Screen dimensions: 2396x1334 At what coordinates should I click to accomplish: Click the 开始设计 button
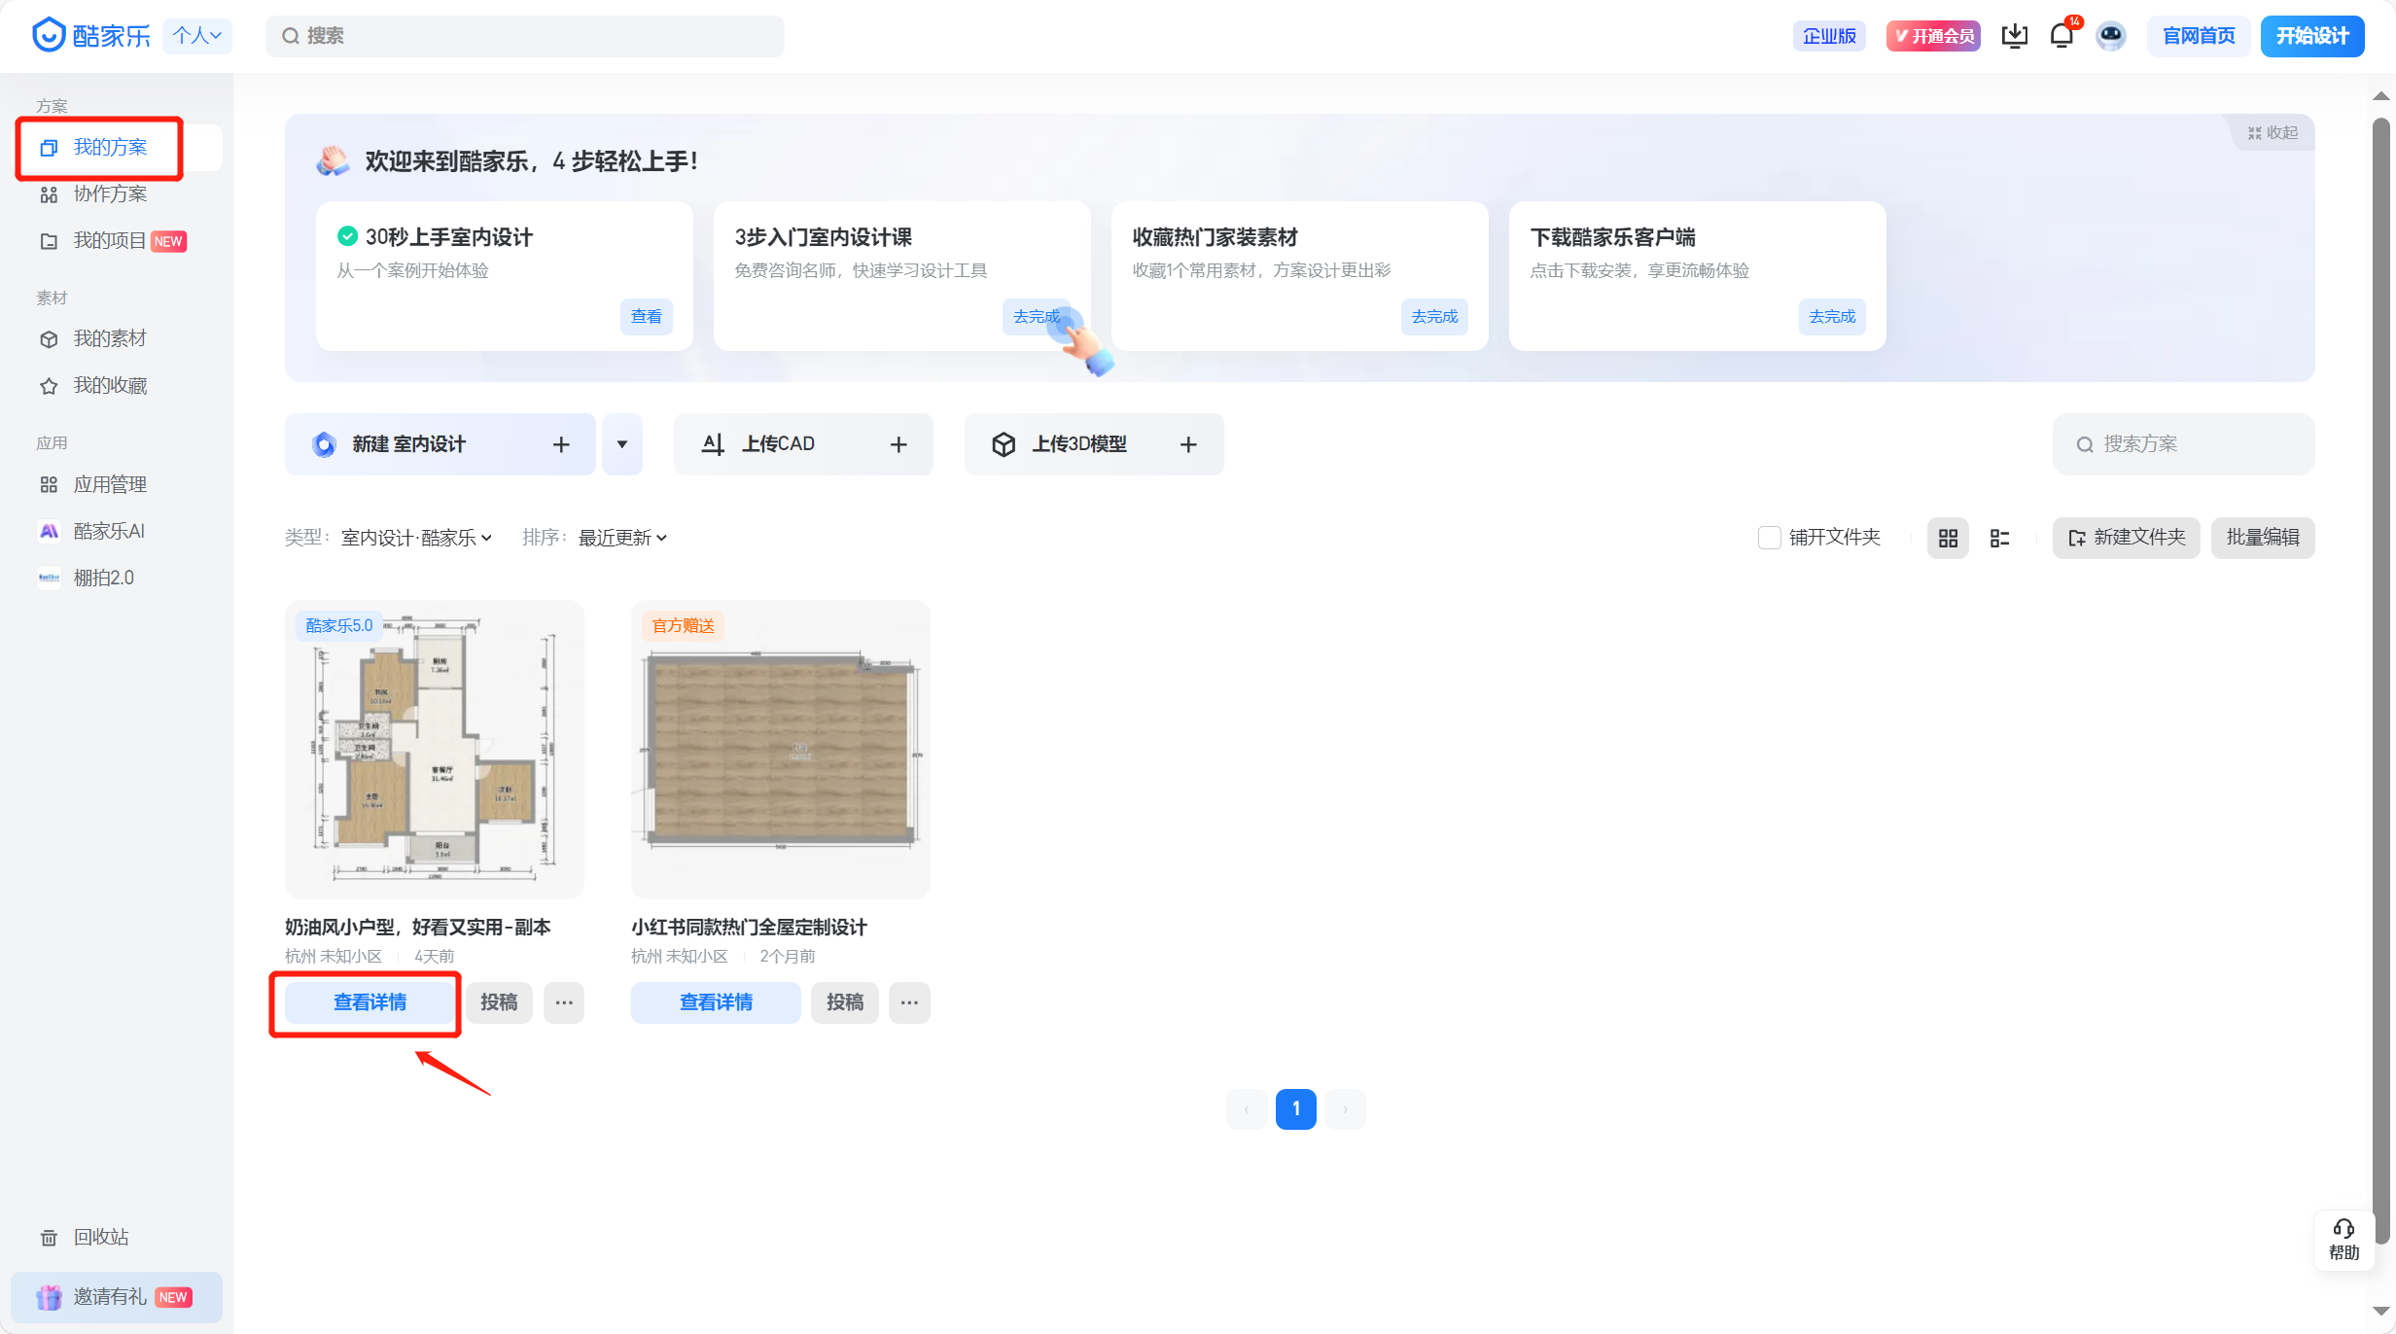(x=2312, y=36)
